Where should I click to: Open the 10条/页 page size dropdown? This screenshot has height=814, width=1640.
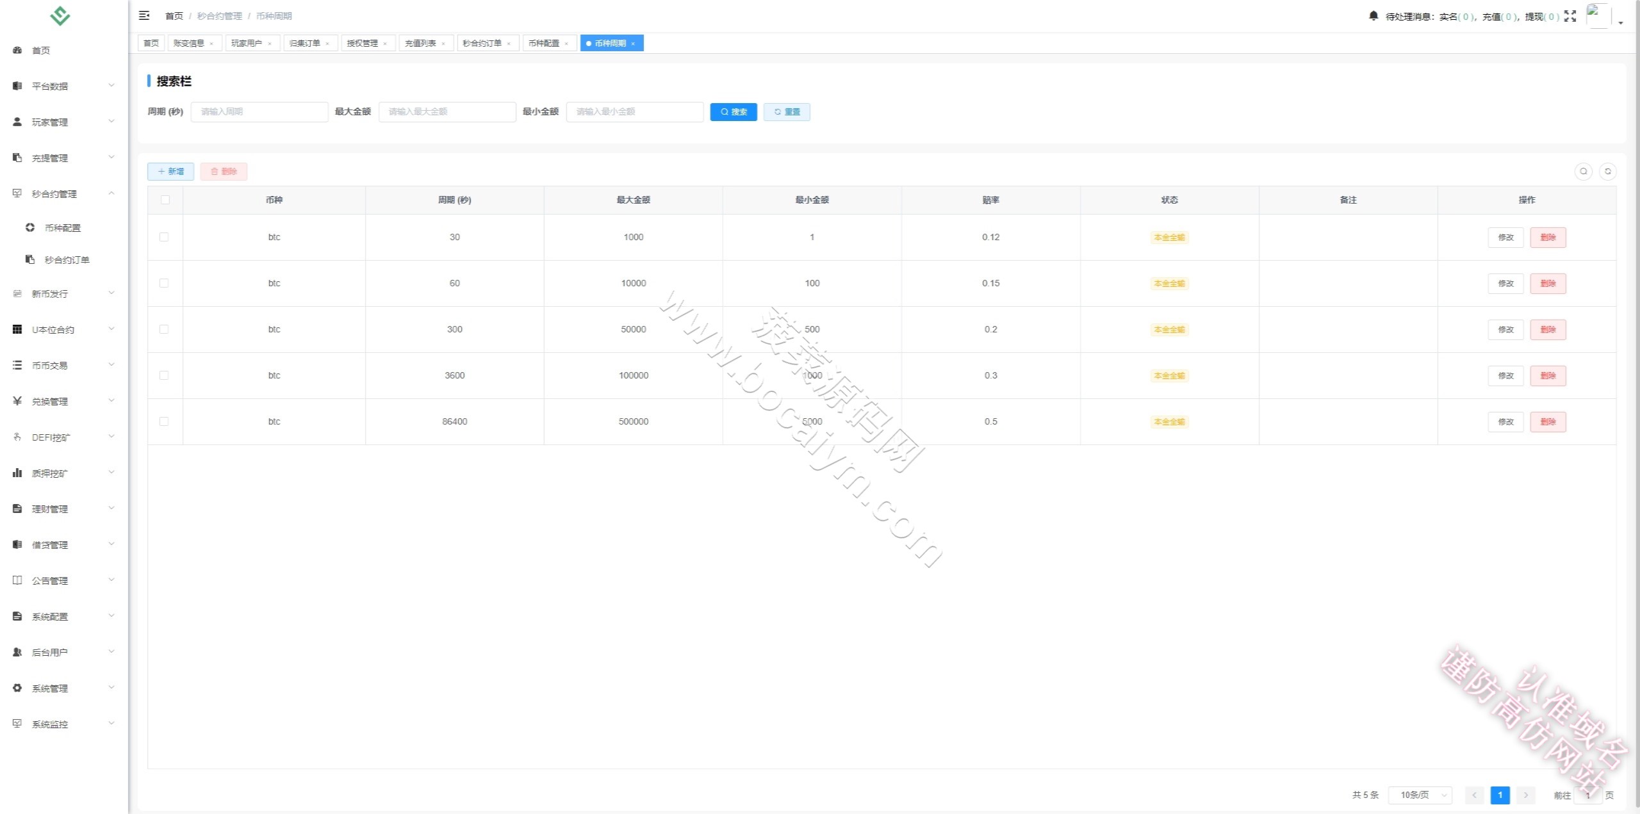click(1420, 795)
